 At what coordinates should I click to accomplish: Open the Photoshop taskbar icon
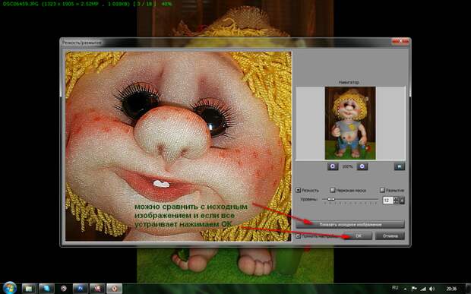click(x=81, y=289)
